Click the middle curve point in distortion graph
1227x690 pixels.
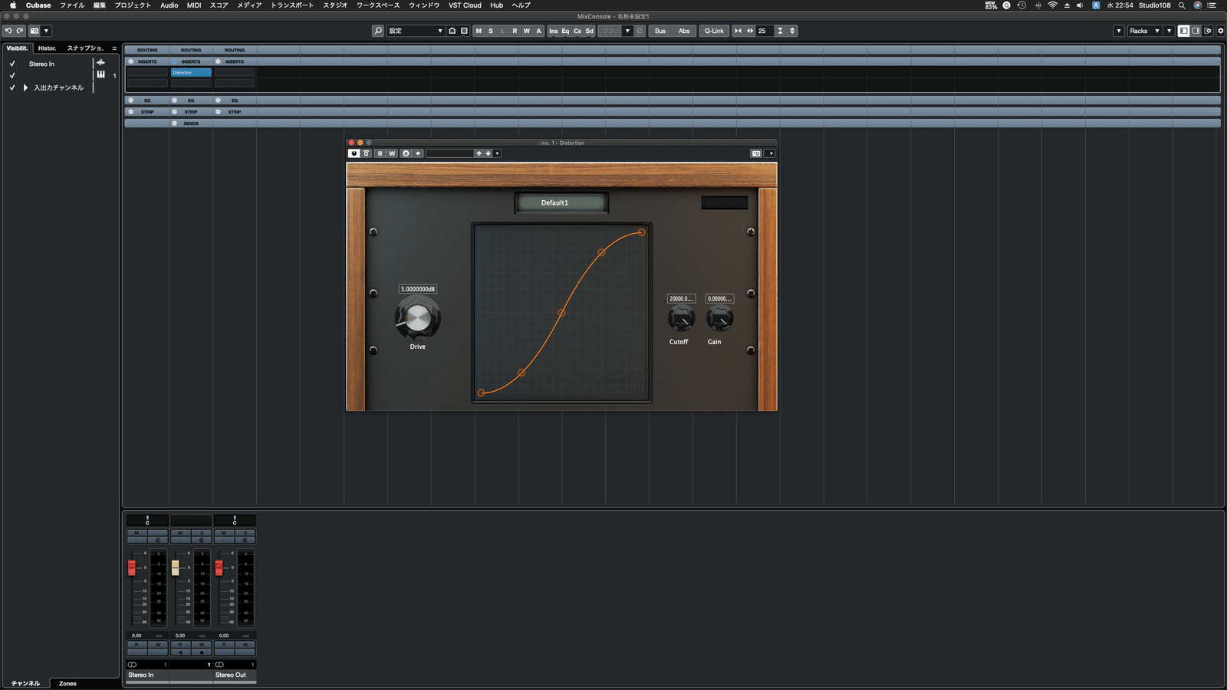[x=561, y=313]
